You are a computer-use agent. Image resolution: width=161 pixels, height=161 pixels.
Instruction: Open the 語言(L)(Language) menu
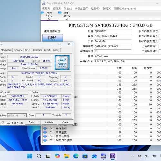(125, 8)
